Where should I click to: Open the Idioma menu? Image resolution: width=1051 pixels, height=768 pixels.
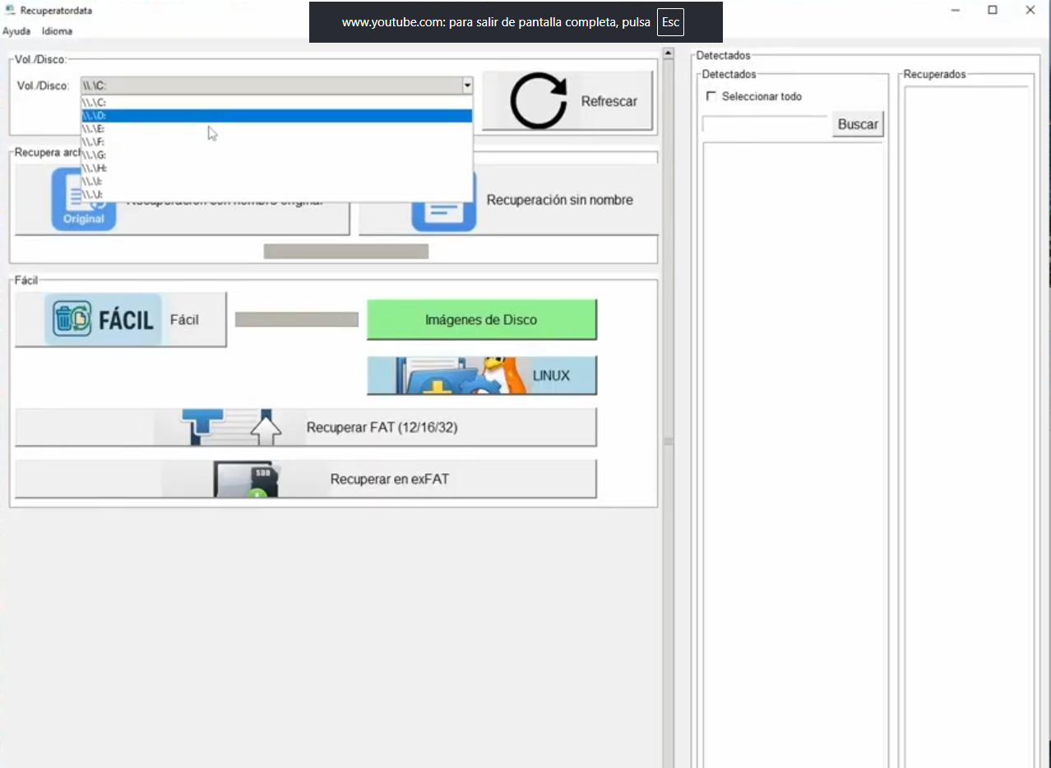[58, 31]
